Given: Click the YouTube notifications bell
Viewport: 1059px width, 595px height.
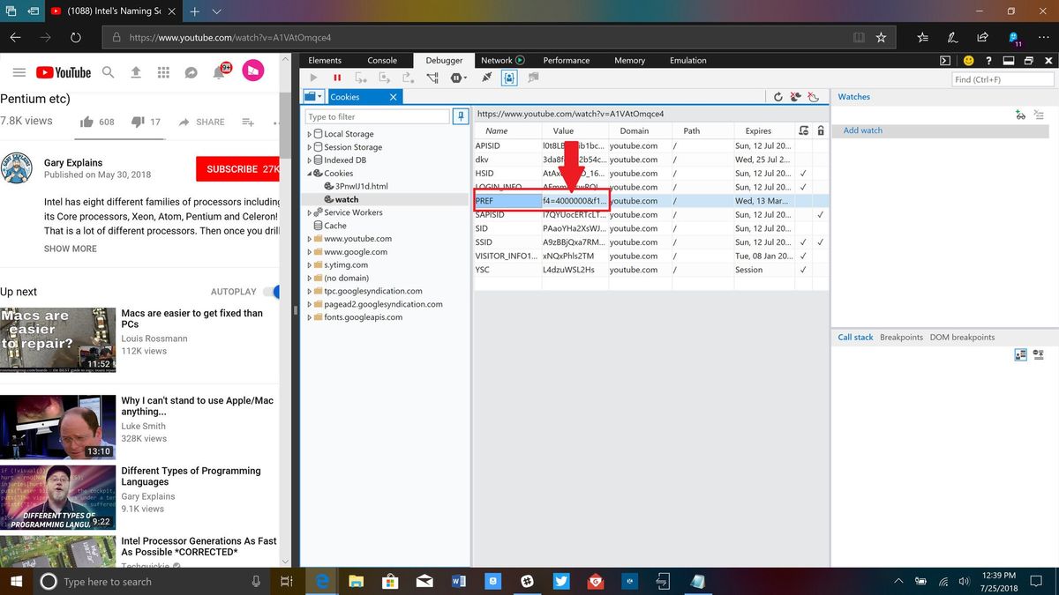Looking at the screenshot, I should pyautogui.click(x=220, y=72).
